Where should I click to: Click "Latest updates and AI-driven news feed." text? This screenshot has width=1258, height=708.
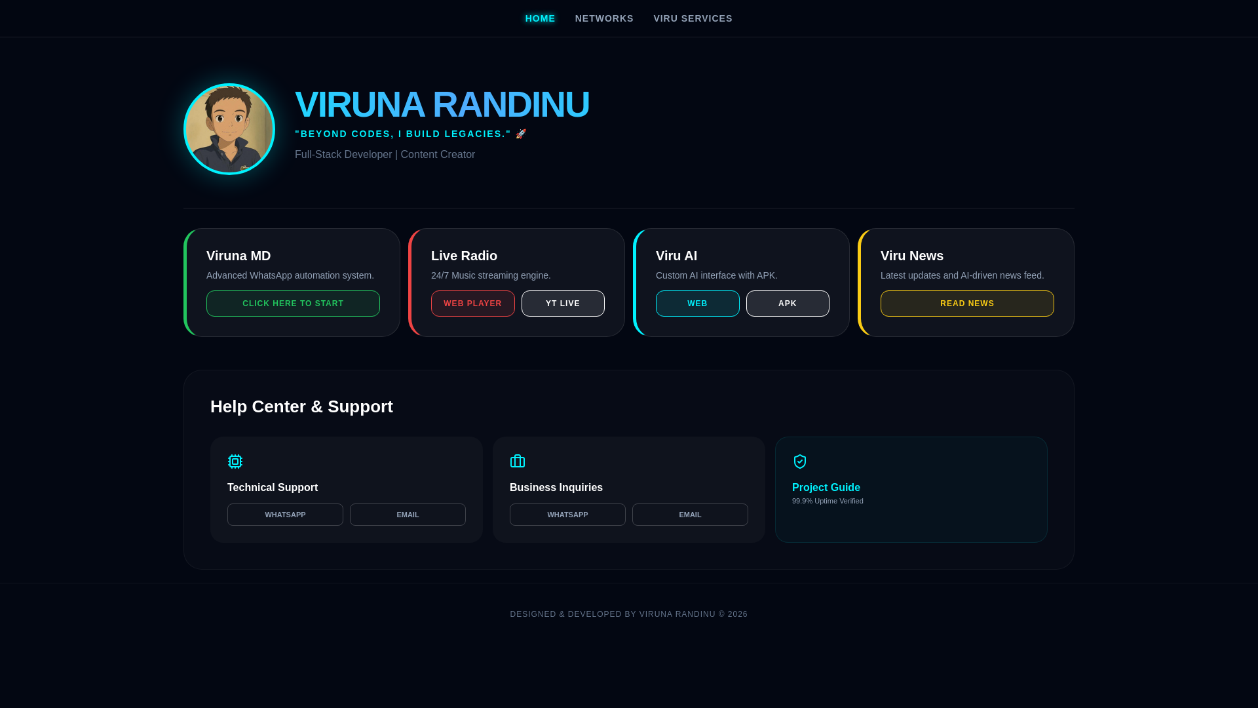(963, 275)
